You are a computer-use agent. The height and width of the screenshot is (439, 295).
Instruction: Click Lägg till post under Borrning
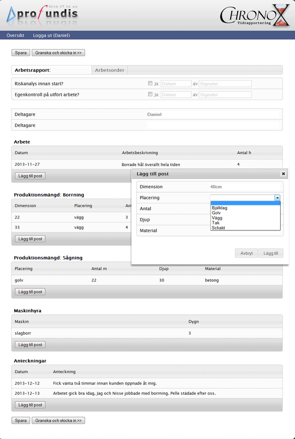[30, 239]
